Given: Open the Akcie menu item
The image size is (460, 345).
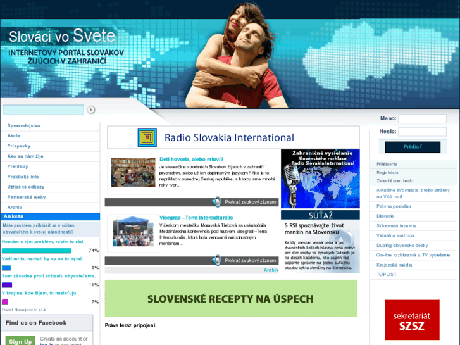Looking at the screenshot, I should point(14,136).
